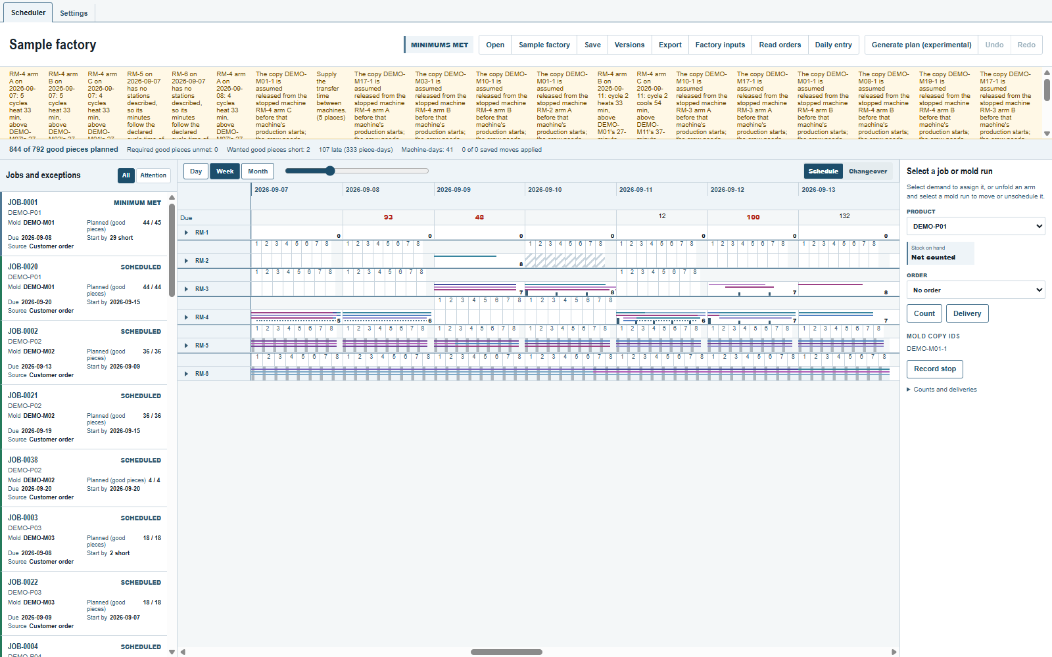Click the notifications scroll down arrow
The width and height of the screenshot is (1052, 657).
coord(1047,133)
